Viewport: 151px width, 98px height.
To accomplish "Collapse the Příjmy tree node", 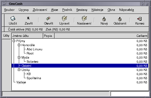I will tap(14, 41).
